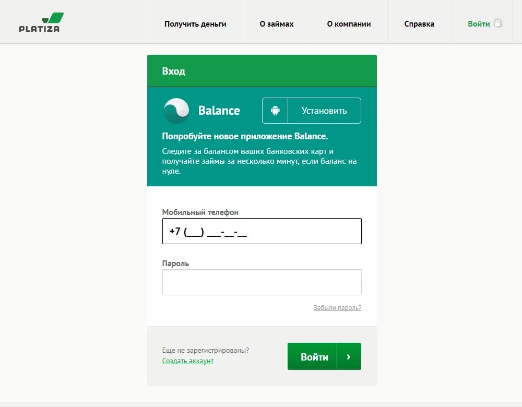Follow the Забыли пароль? link

tap(338, 307)
